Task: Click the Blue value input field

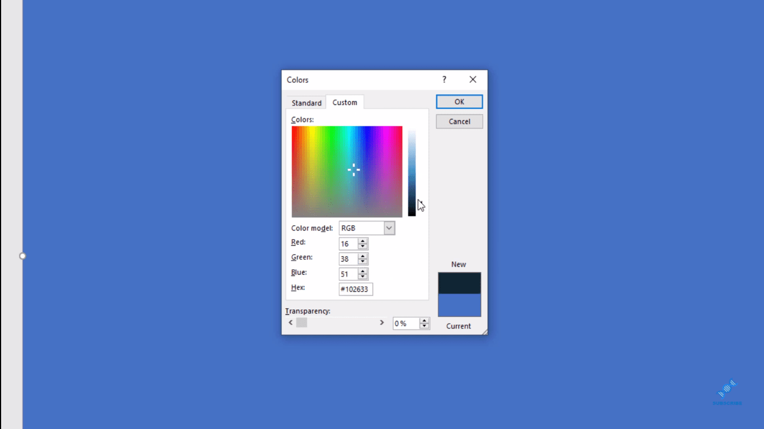Action: pos(348,274)
